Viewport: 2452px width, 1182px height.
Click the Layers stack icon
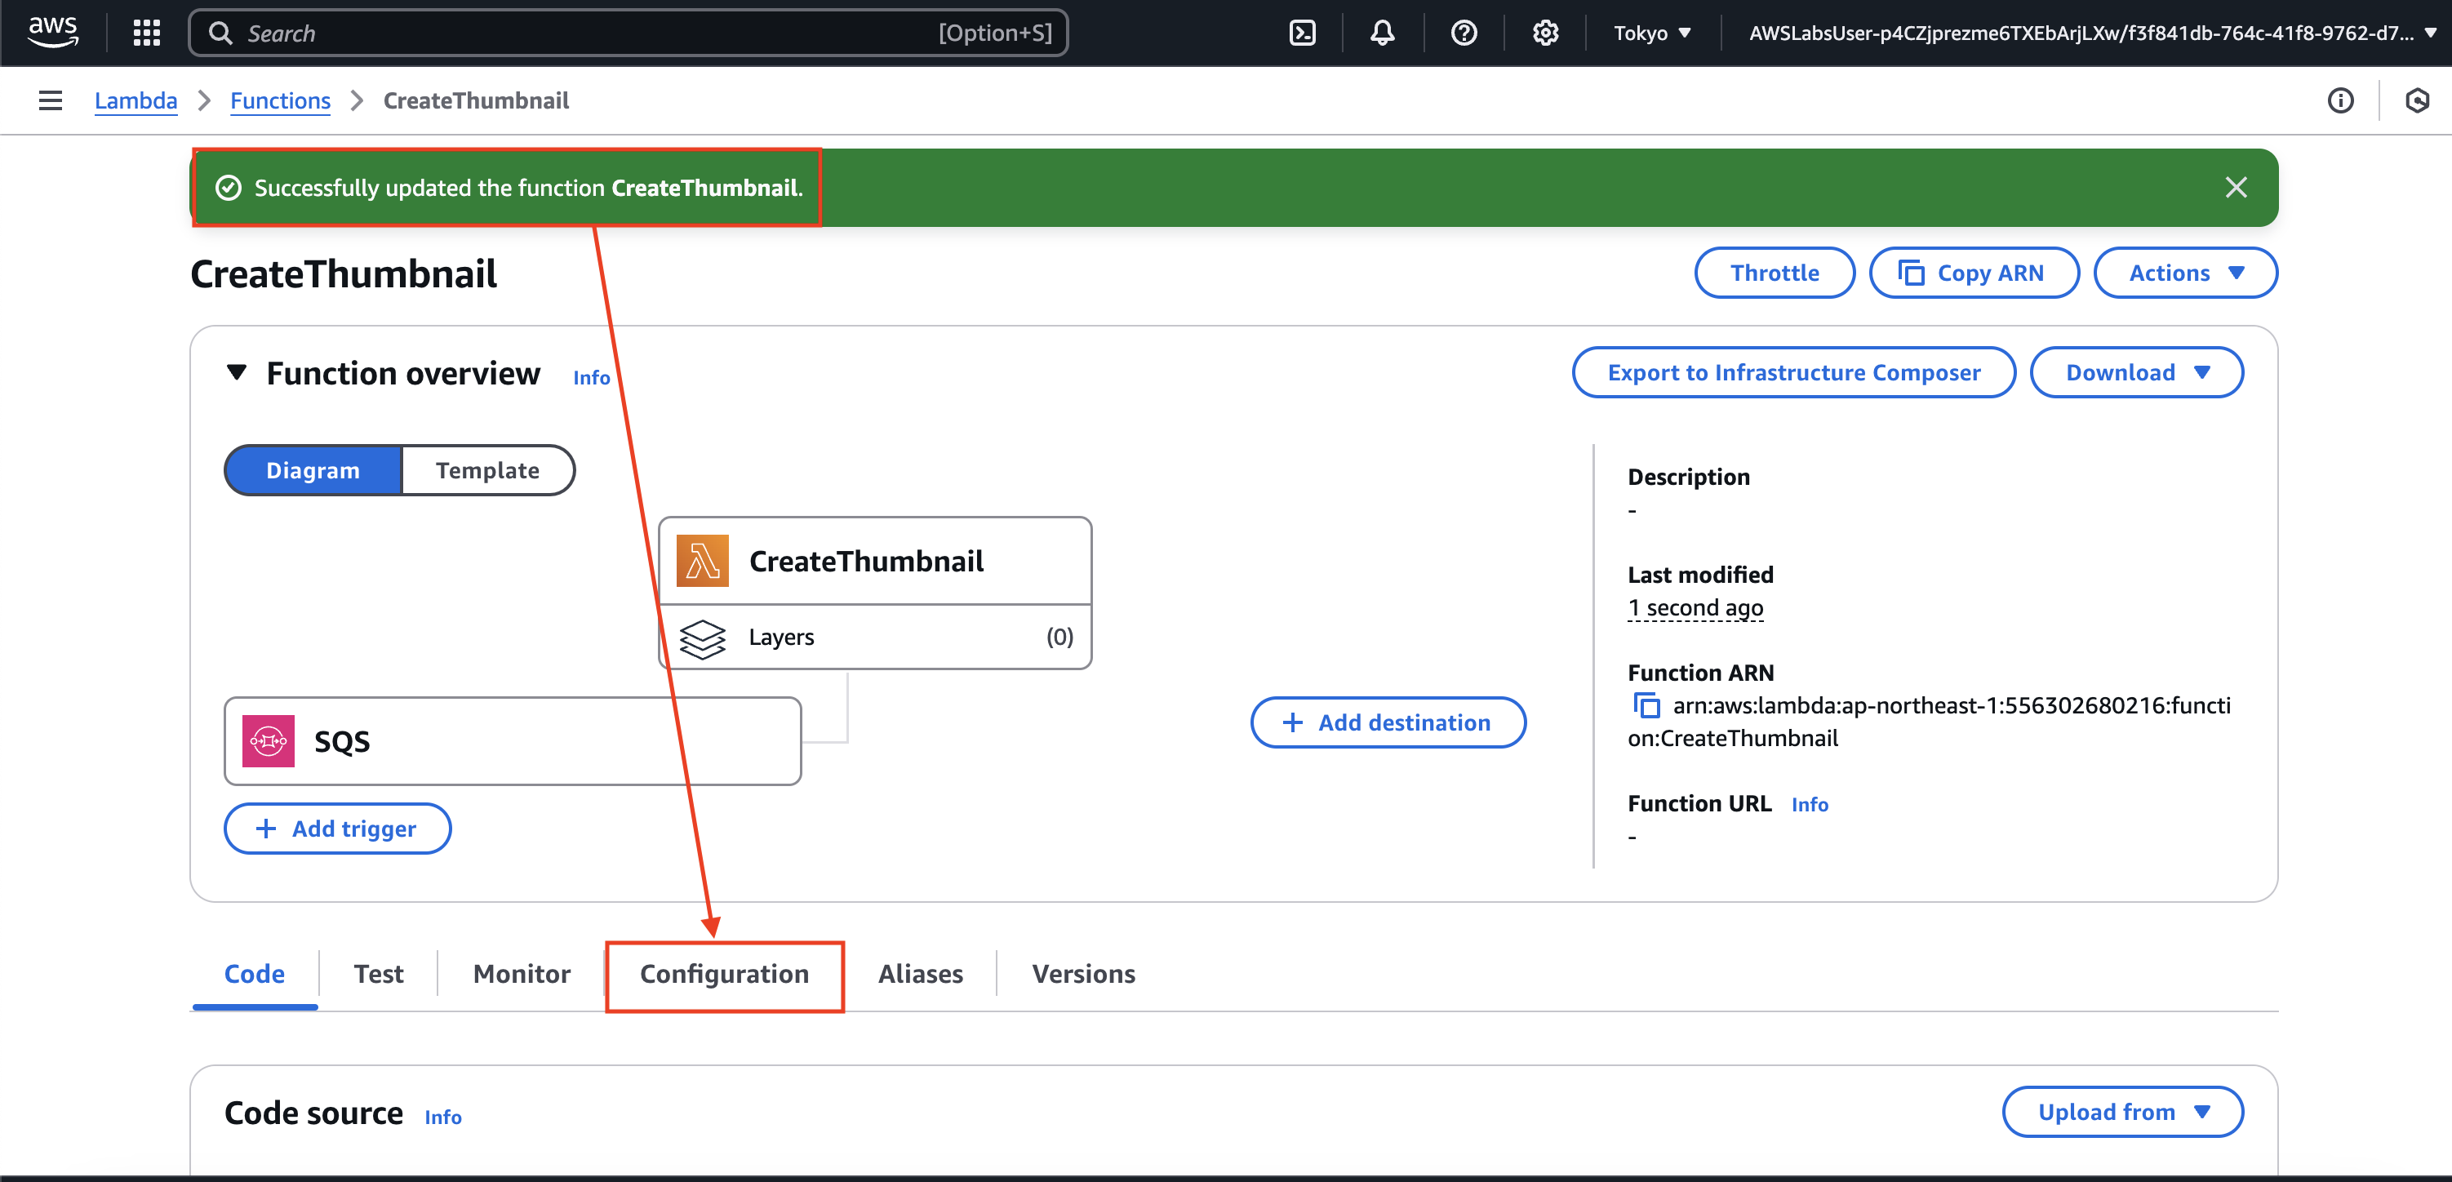coord(703,638)
